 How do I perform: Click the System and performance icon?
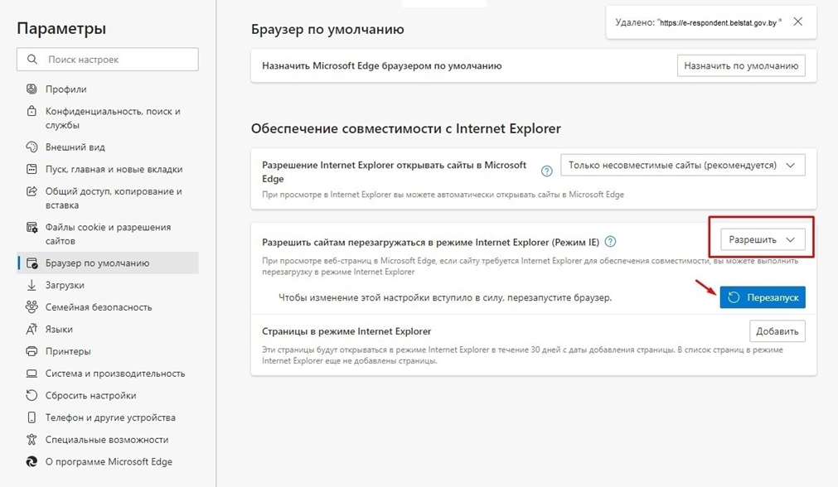pyautogui.click(x=31, y=374)
